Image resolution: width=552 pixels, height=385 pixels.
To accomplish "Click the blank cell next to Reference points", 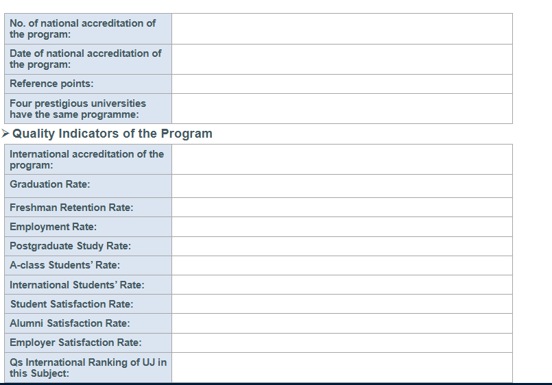I will 341,84.
